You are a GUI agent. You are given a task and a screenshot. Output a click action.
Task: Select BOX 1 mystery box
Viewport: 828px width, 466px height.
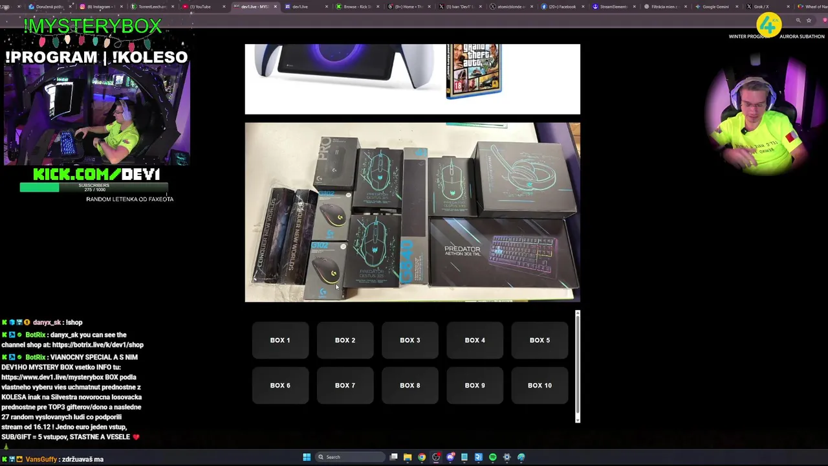[280, 340]
